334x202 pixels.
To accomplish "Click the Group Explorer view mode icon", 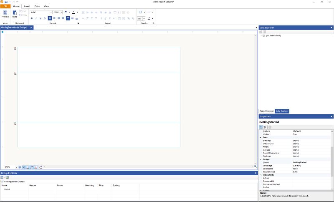I will click(2, 177).
